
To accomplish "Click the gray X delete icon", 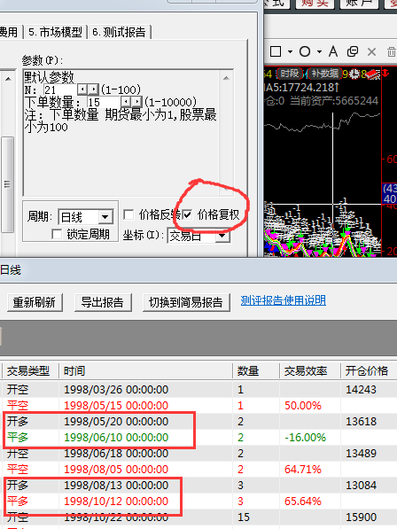I will tap(371, 52).
